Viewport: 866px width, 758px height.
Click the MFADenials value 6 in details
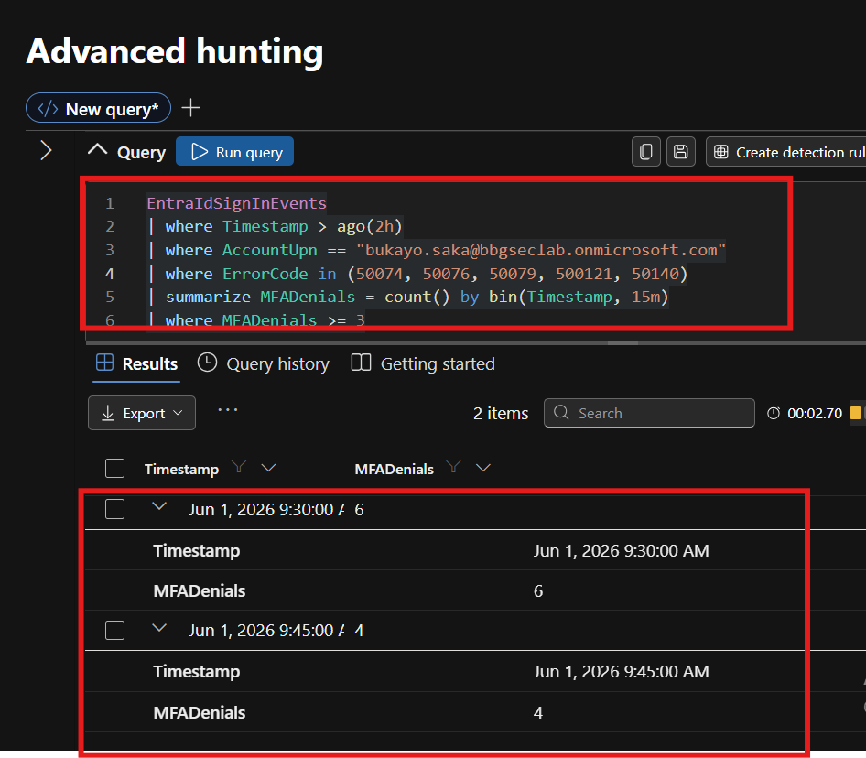tap(538, 591)
